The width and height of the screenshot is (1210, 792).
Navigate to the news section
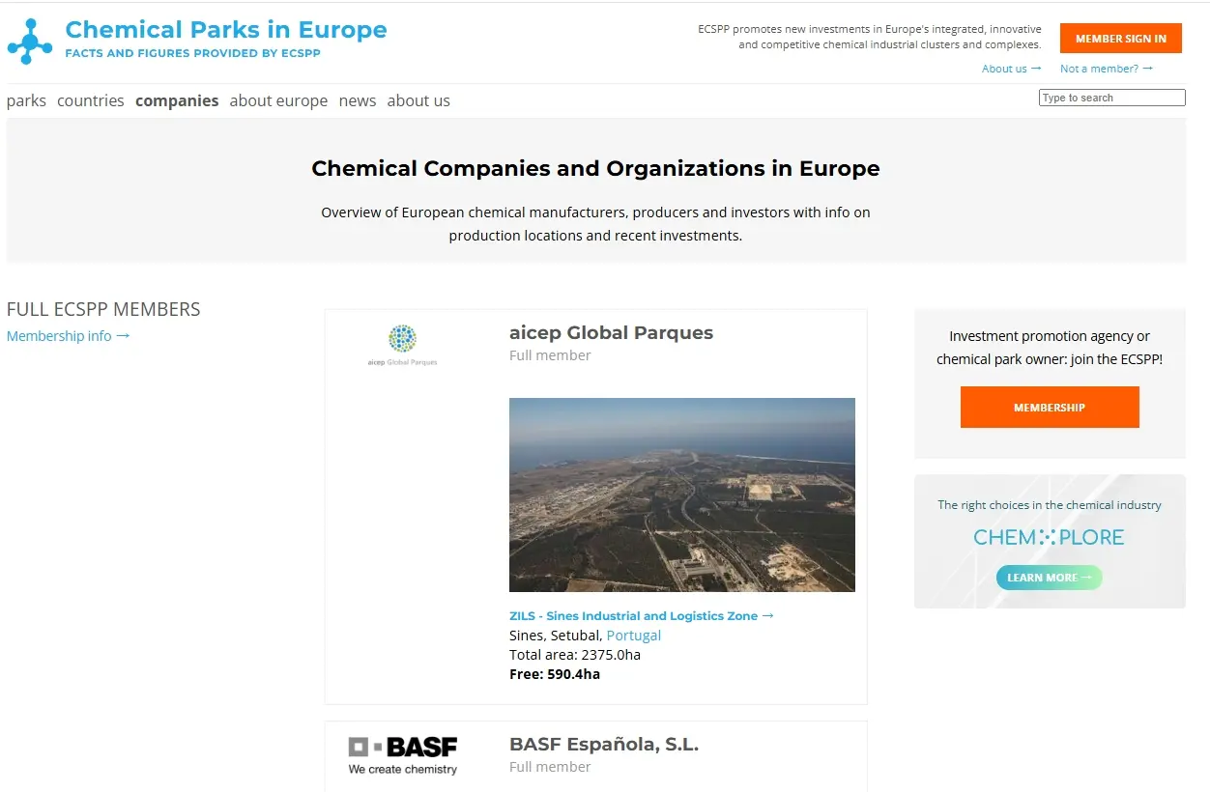[x=358, y=100]
